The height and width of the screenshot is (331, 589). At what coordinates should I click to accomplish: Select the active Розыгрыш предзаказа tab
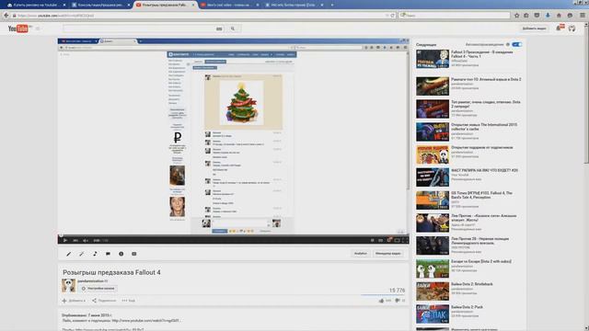coord(166,5)
